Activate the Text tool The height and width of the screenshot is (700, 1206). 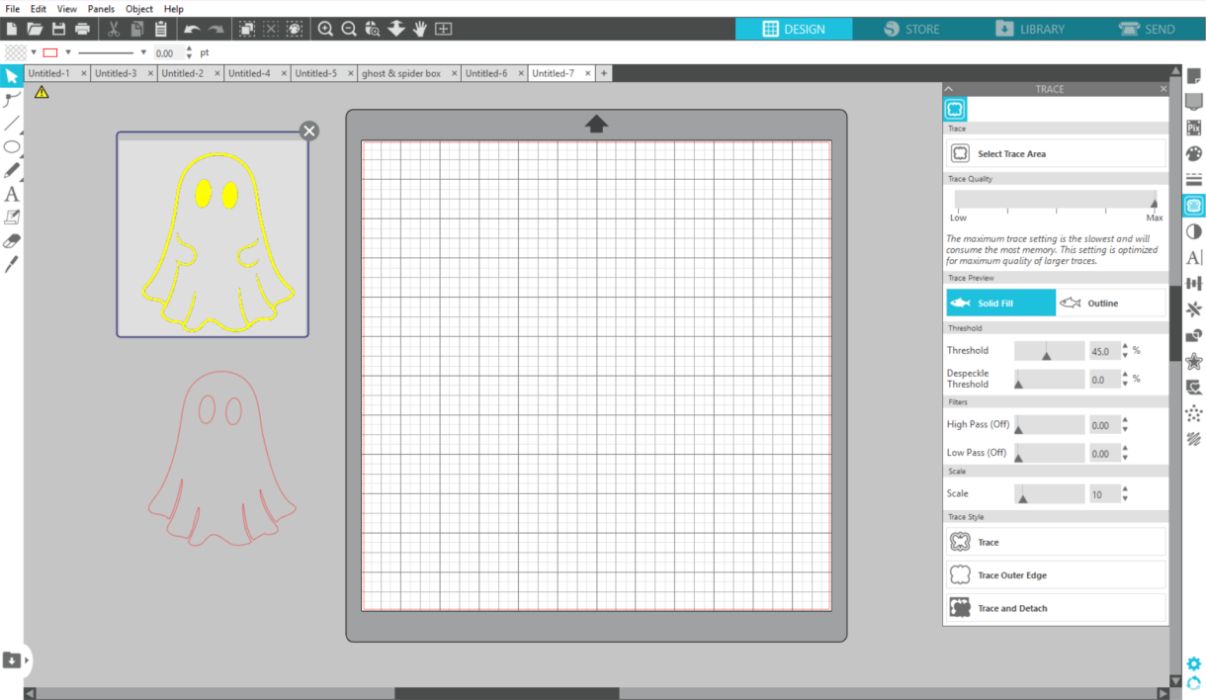[12, 195]
